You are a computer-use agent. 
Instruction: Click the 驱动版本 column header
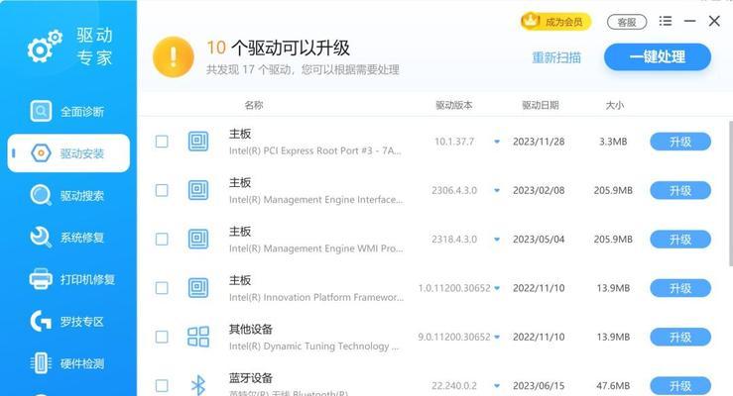tap(454, 105)
